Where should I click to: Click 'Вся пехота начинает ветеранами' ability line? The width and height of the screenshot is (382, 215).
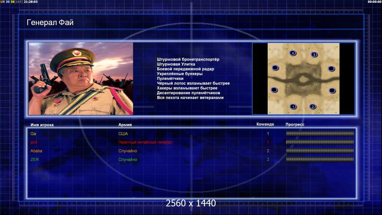[190, 97]
